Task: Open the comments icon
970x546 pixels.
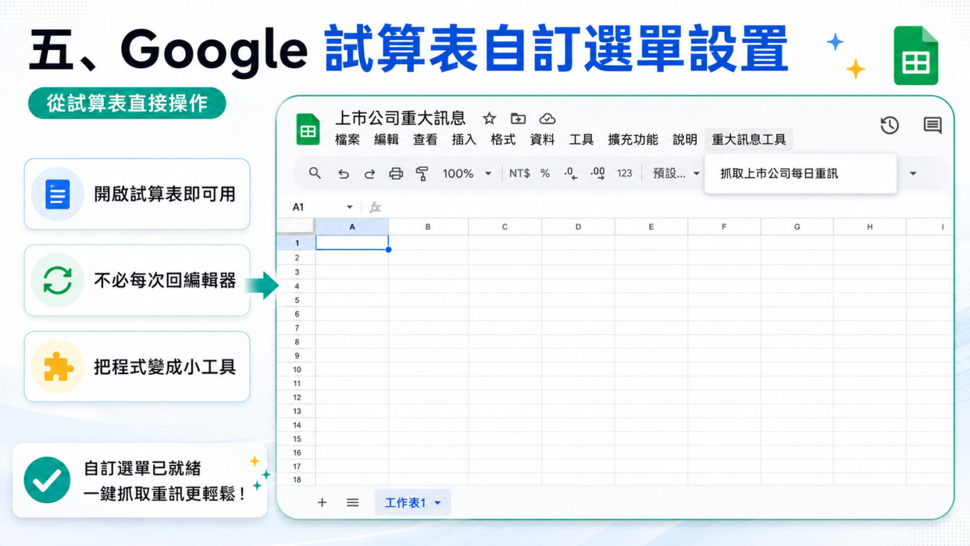Action: point(933,125)
